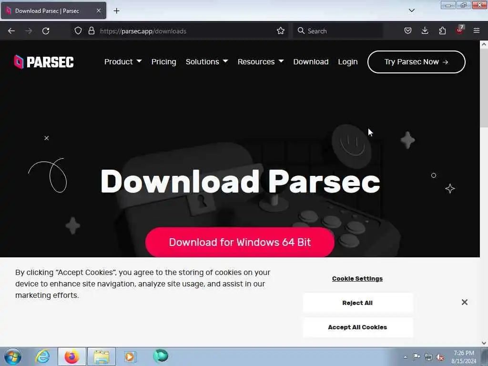Viewport: 488px width, 366px height.
Task: Bookmark this page with the star icon
Action: coord(280,31)
